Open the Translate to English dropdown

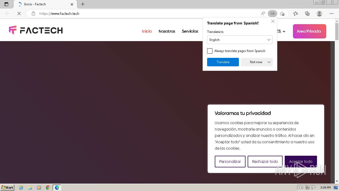240,40
